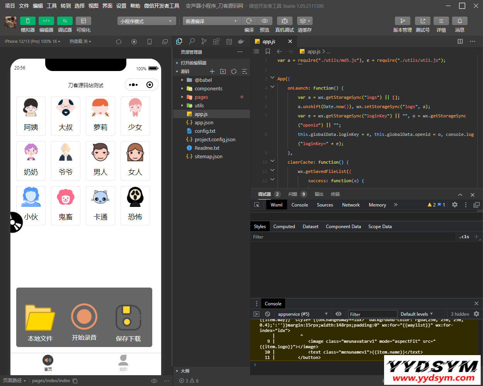Open real device debugging icon
This screenshot has height=386, width=483.
[x=284, y=21]
